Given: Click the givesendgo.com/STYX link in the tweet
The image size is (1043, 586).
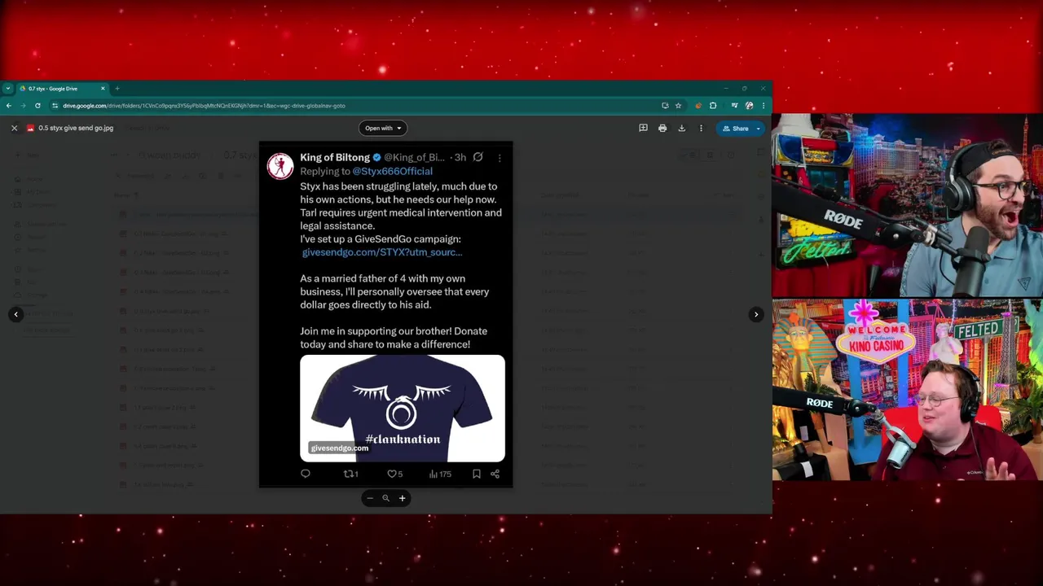Looking at the screenshot, I should click(382, 252).
